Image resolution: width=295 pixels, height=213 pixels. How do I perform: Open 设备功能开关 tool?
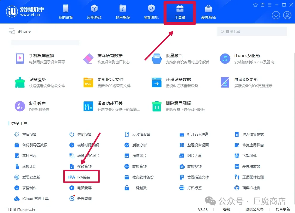[112, 106]
